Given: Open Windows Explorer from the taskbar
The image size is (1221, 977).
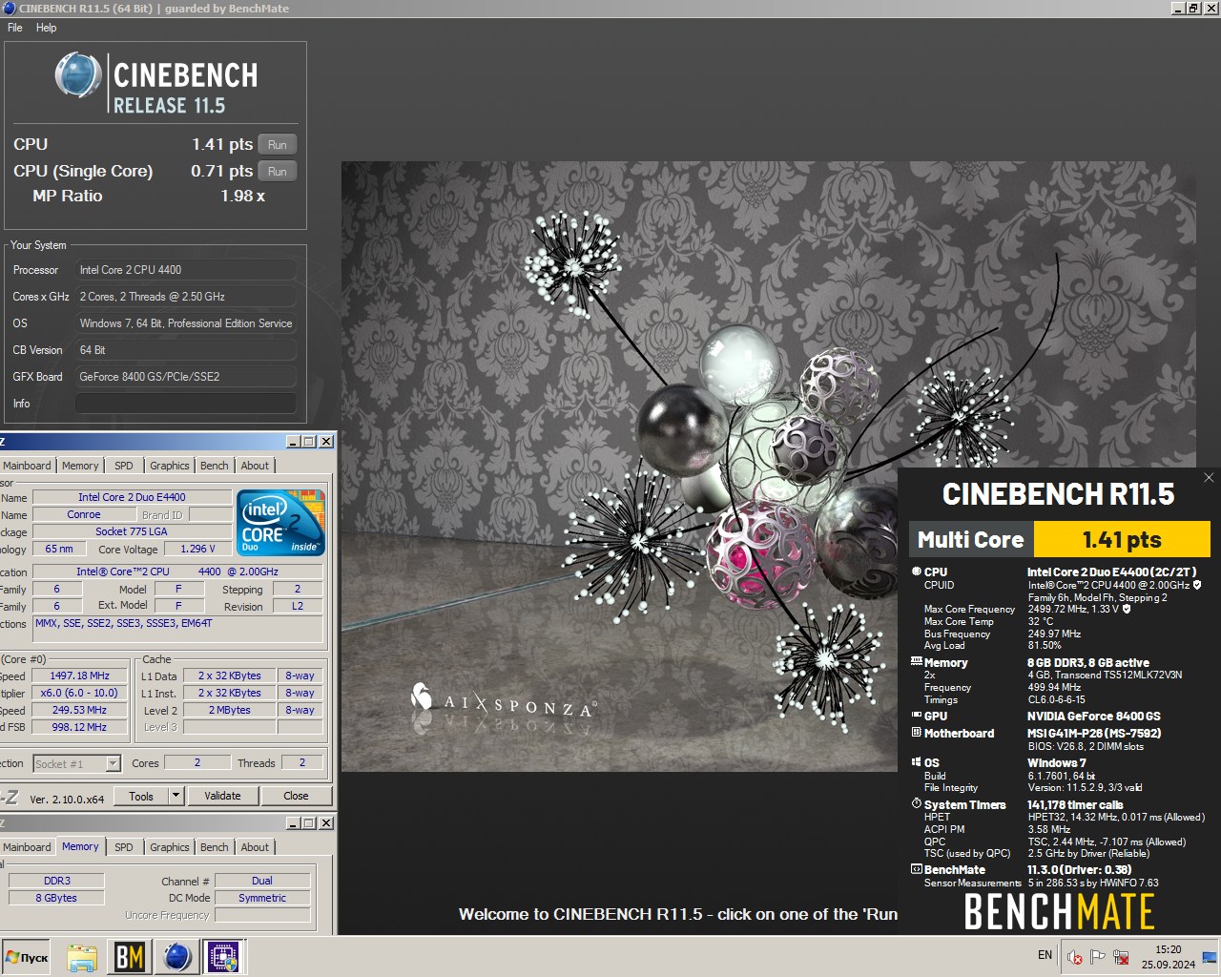Looking at the screenshot, I should pos(82,957).
